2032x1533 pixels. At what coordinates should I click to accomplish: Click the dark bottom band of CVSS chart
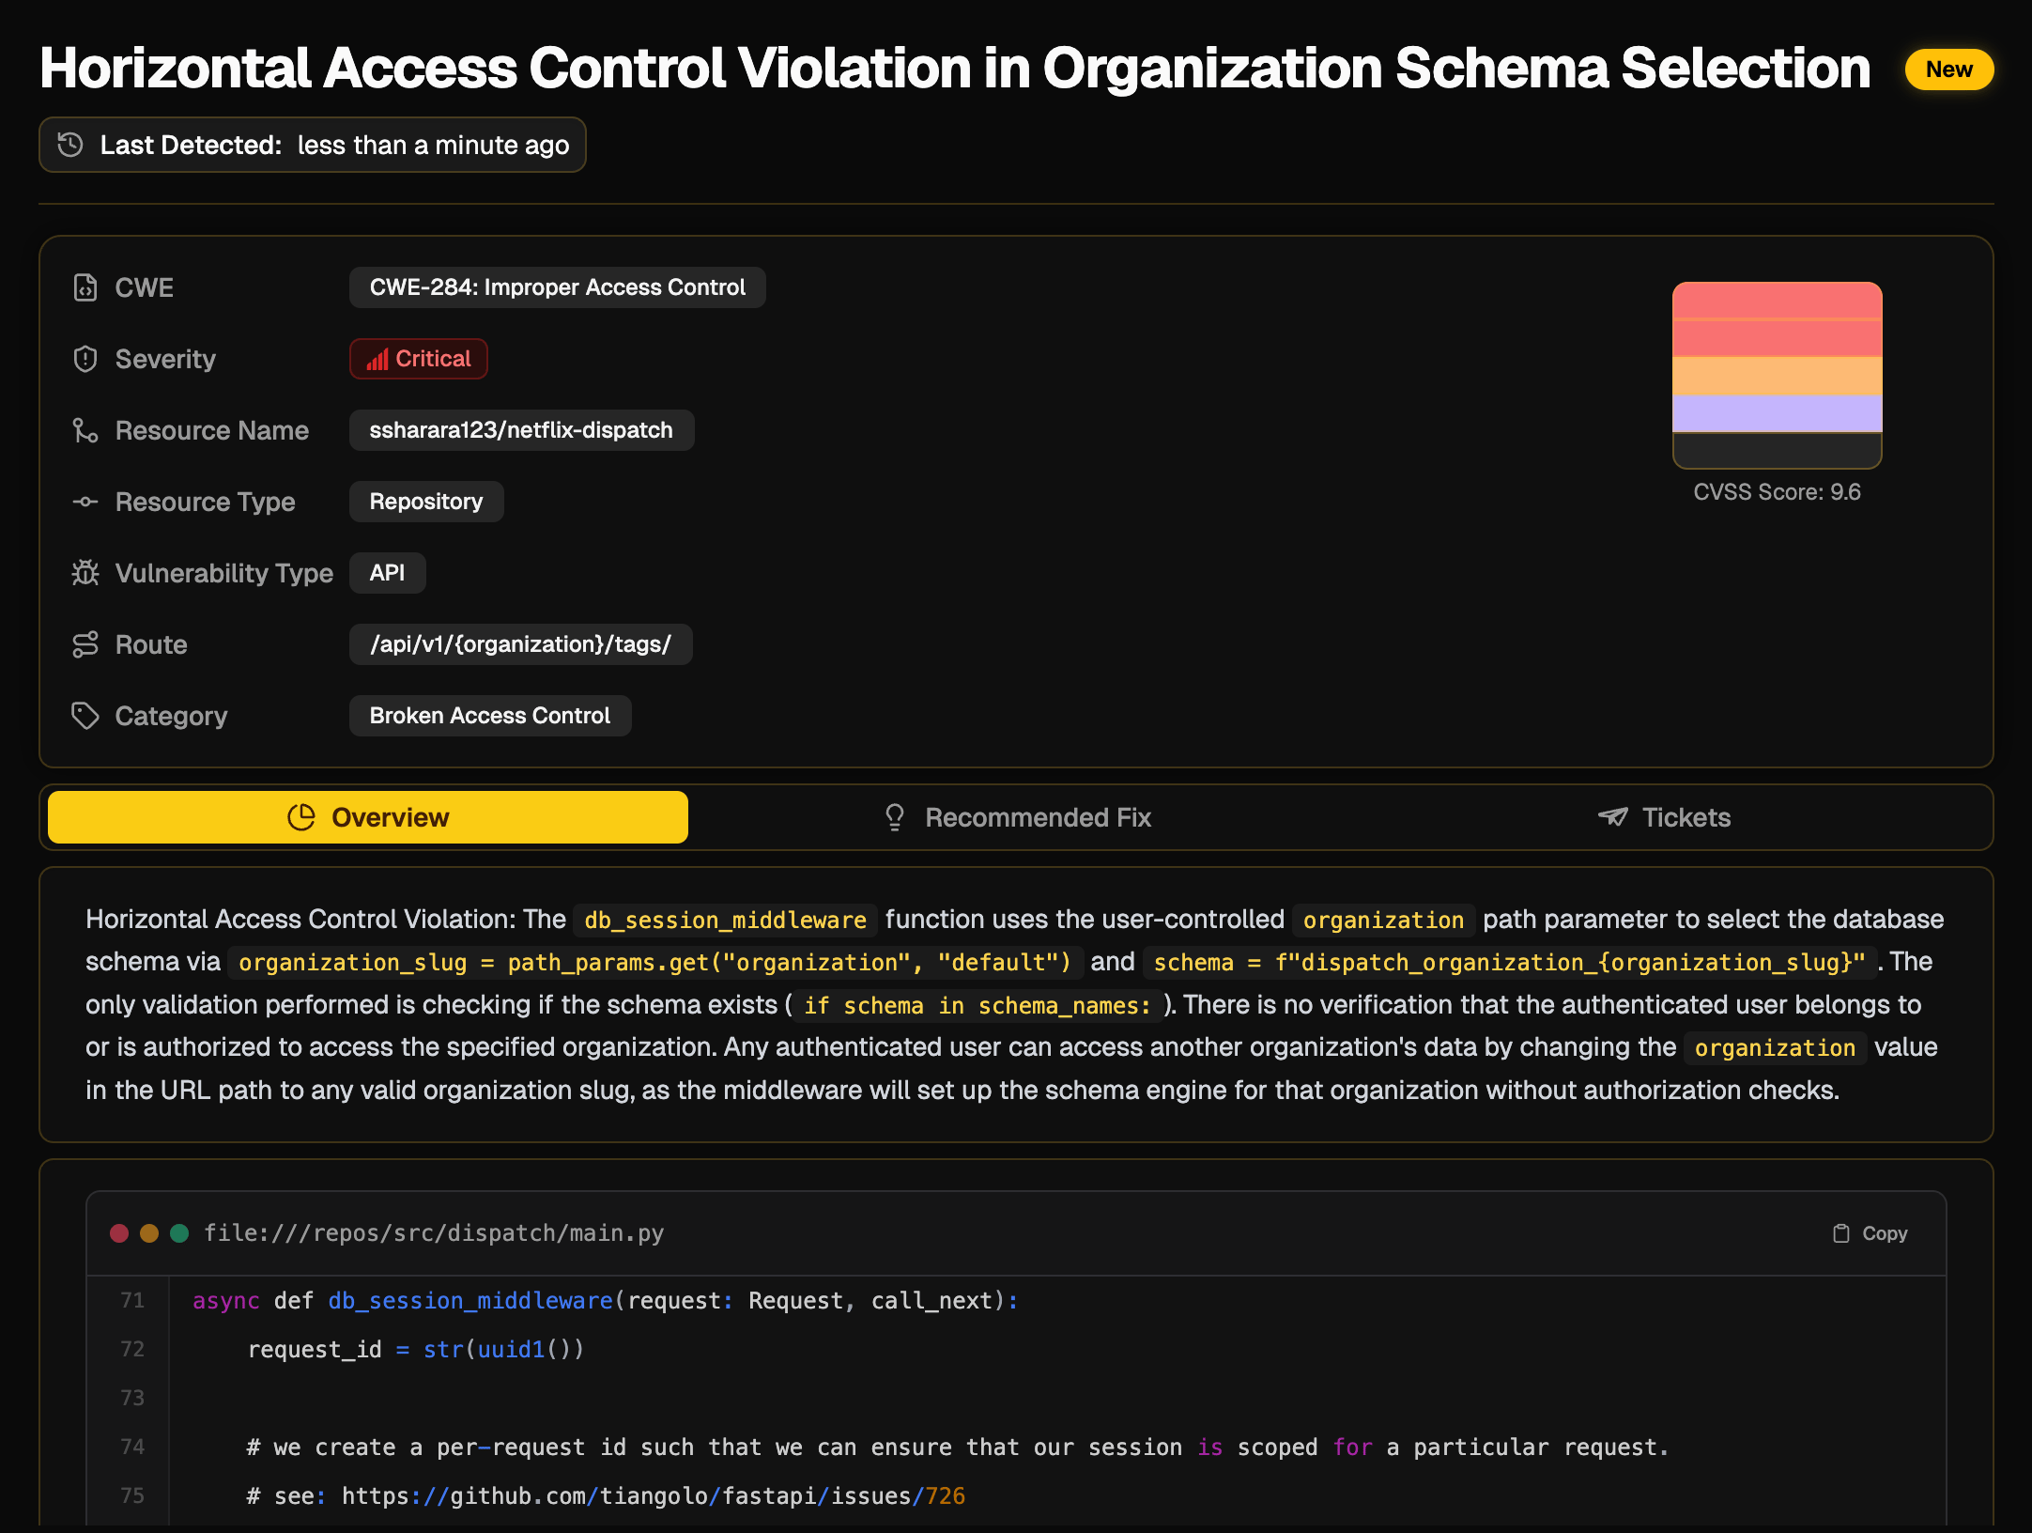click(x=1778, y=450)
